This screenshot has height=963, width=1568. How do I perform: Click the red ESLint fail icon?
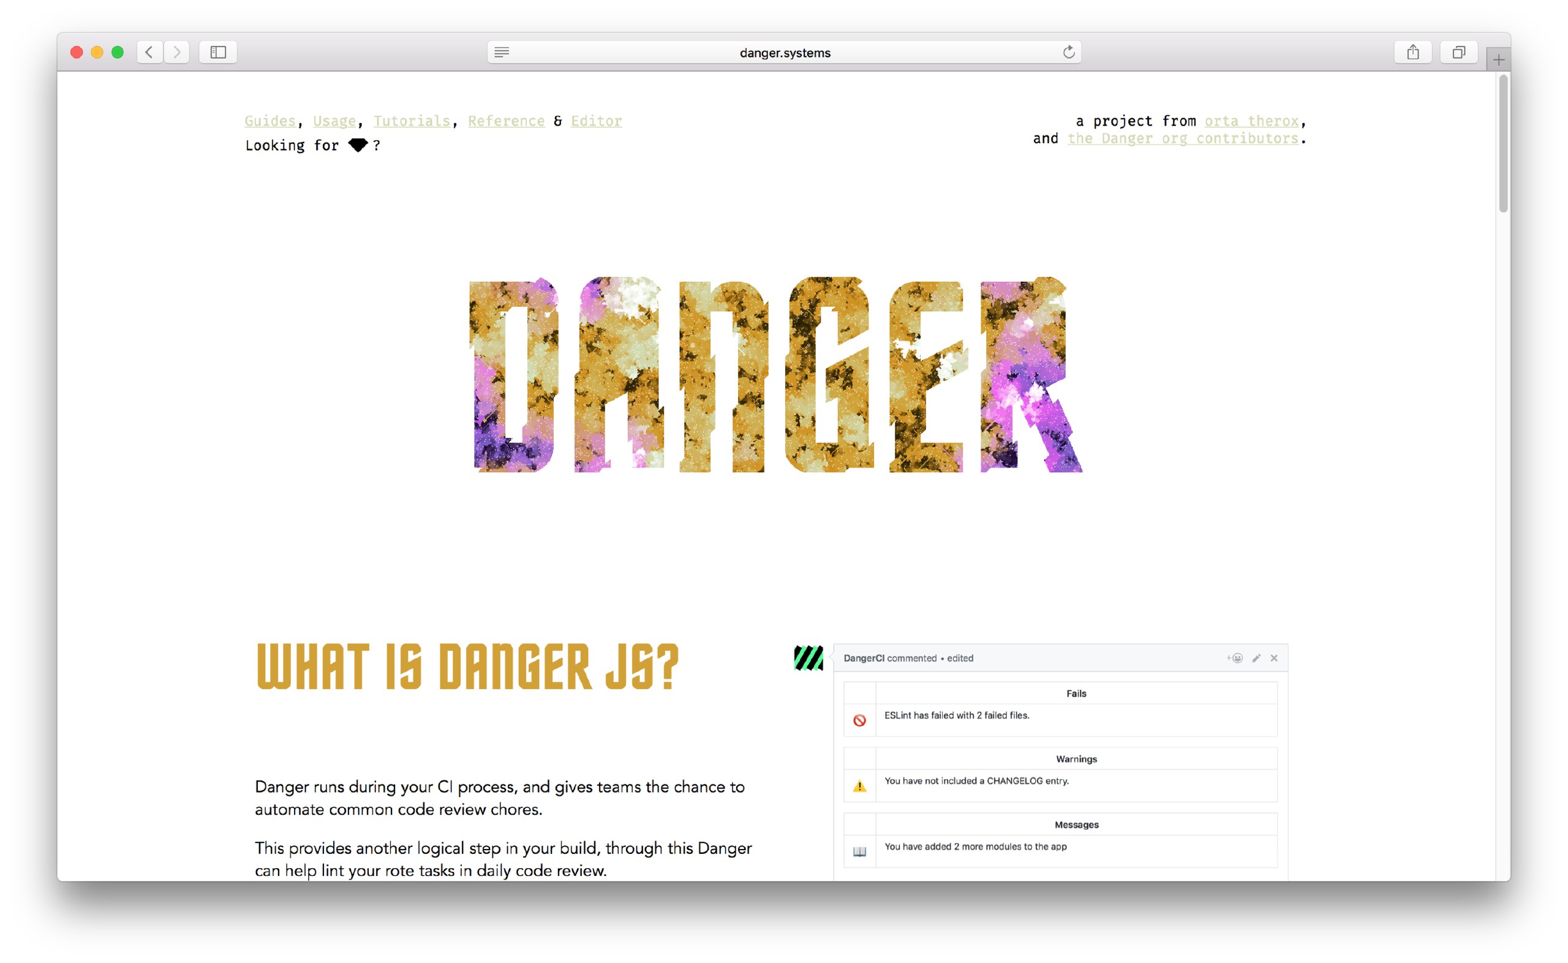(x=859, y=720)
